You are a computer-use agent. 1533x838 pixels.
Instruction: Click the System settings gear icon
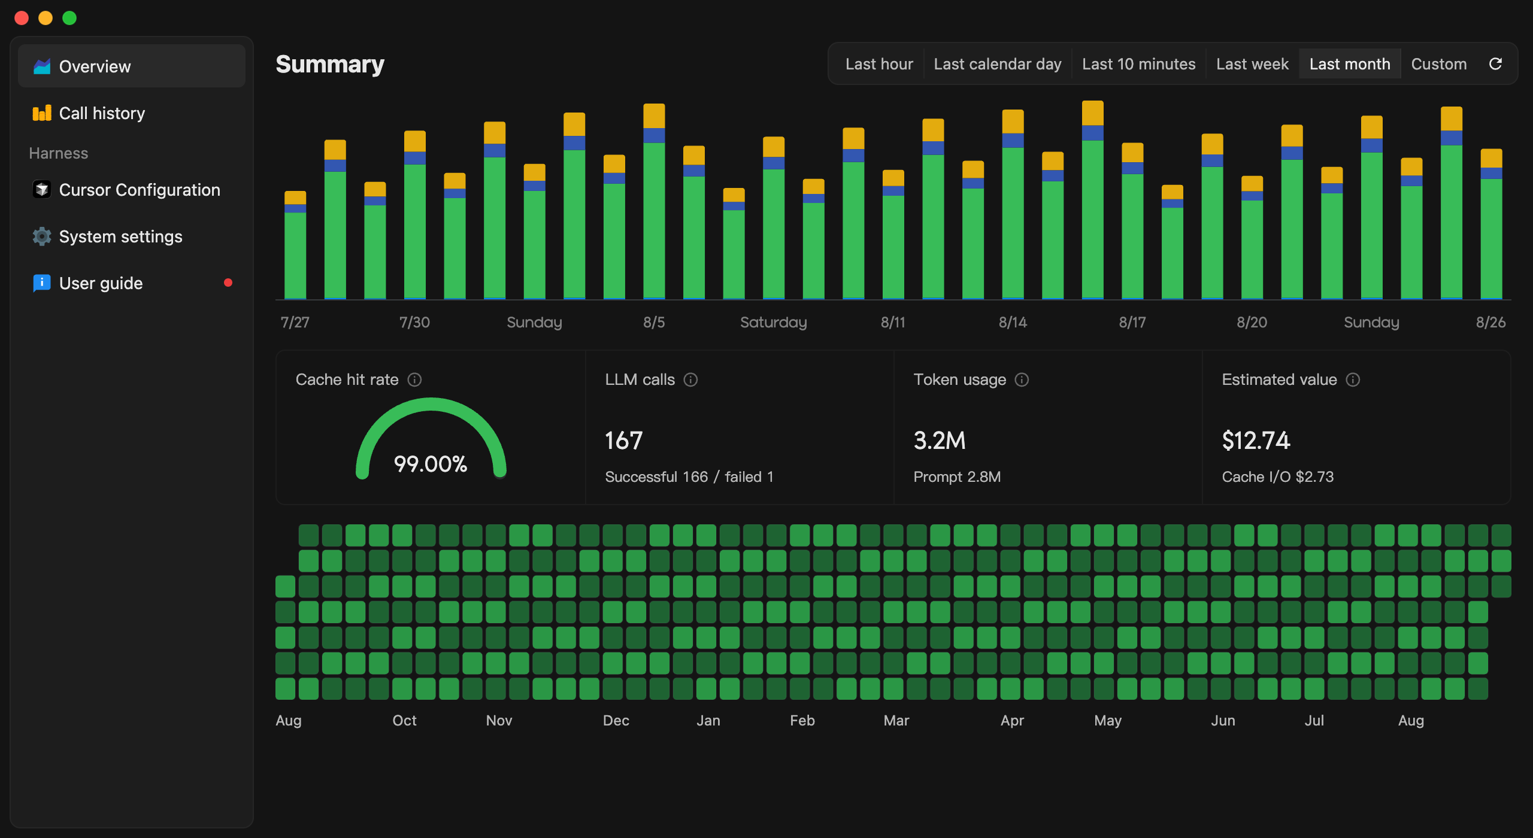pos(42,236)
